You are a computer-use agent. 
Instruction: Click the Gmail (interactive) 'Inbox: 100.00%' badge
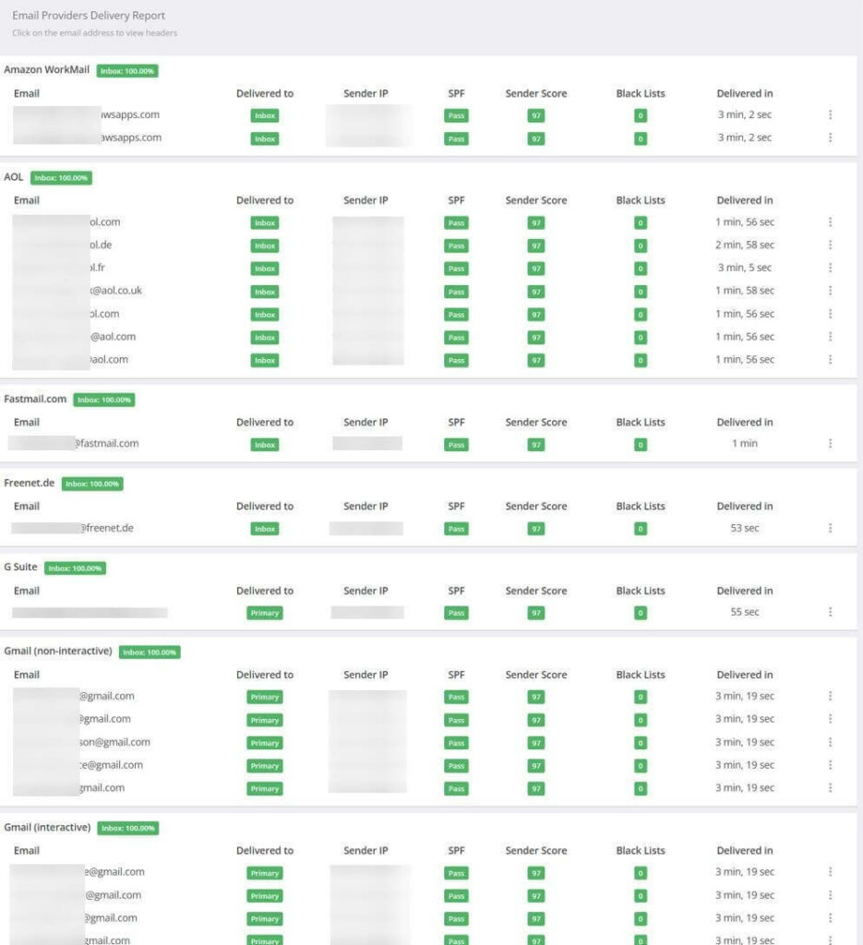(x=128, y=828)
